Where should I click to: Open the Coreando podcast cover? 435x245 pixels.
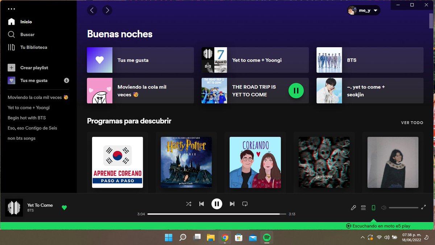click(255, 162)
